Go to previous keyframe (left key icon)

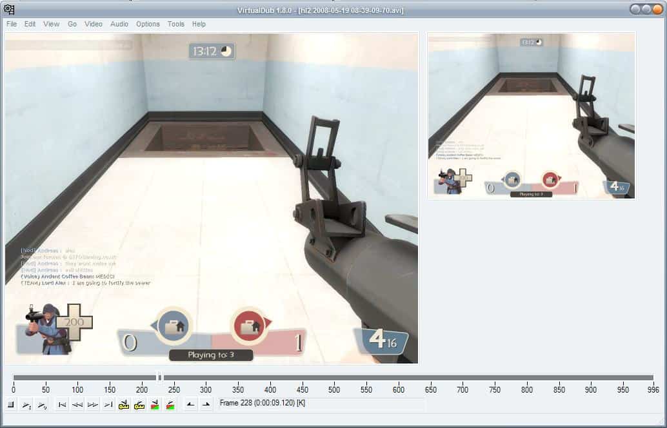pos(124,405)
